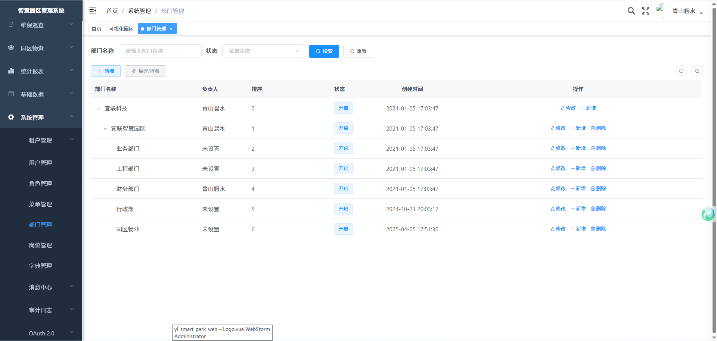This screenshot has height=341, width=717.
Task: Click 开启 status tag of 园区物业
Action: (x=343, y=229)
